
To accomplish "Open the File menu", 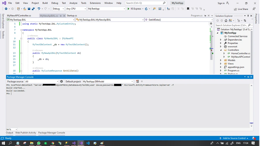I will pos(10,3).
